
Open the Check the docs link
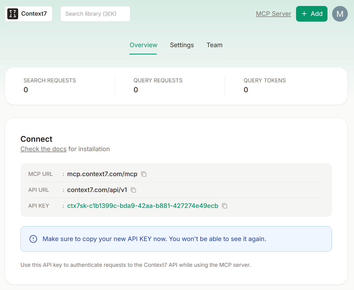tap(43, 149)
